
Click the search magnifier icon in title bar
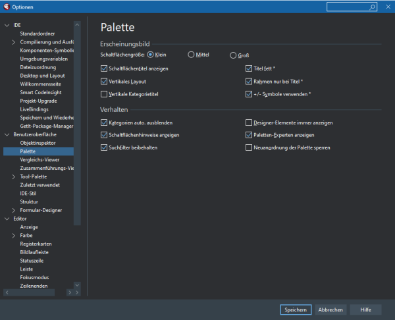pos(372,7)
